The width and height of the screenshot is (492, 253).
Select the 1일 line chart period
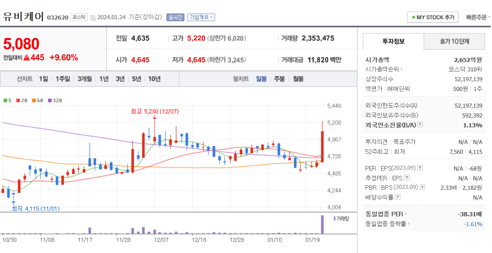(43, 79)
